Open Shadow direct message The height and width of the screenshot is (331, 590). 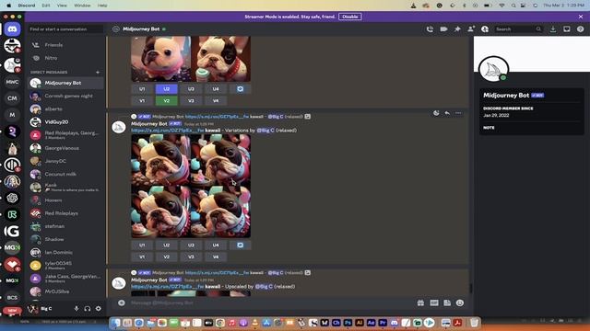[65, 239]
